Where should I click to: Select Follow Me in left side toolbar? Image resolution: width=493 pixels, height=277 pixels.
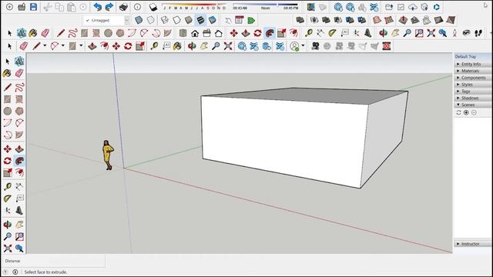click(19, 161)
